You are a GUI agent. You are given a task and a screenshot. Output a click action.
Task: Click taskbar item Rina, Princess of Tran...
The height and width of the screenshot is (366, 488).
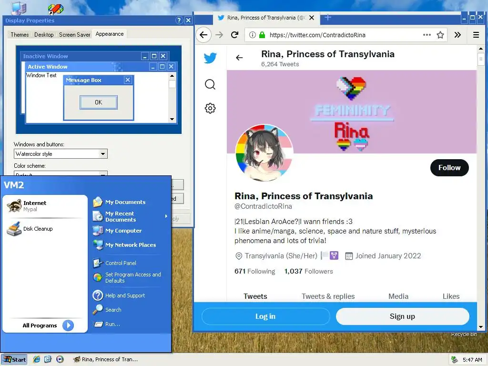point(105,359)
